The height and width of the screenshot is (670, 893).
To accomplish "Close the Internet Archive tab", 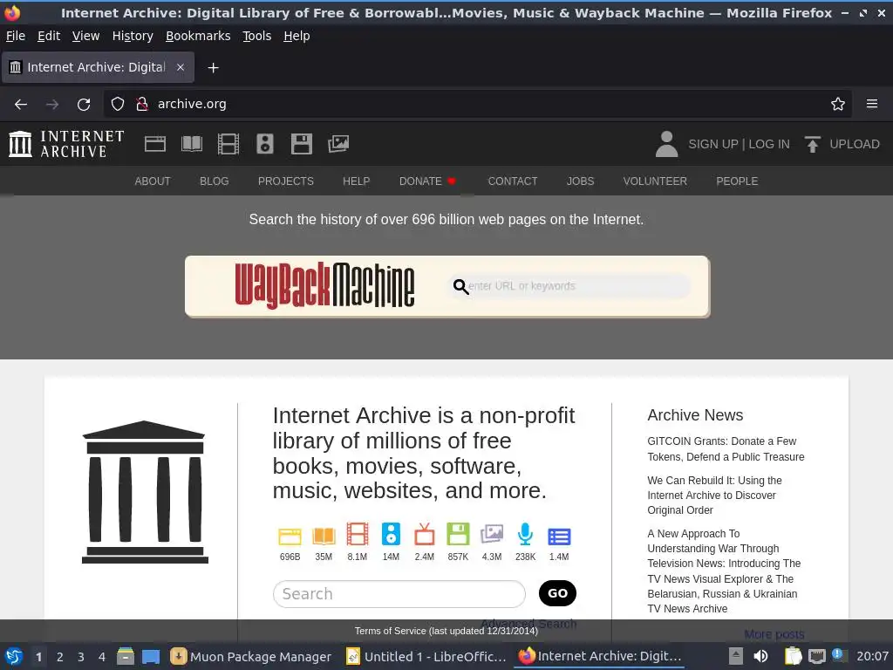I will 181,67.
